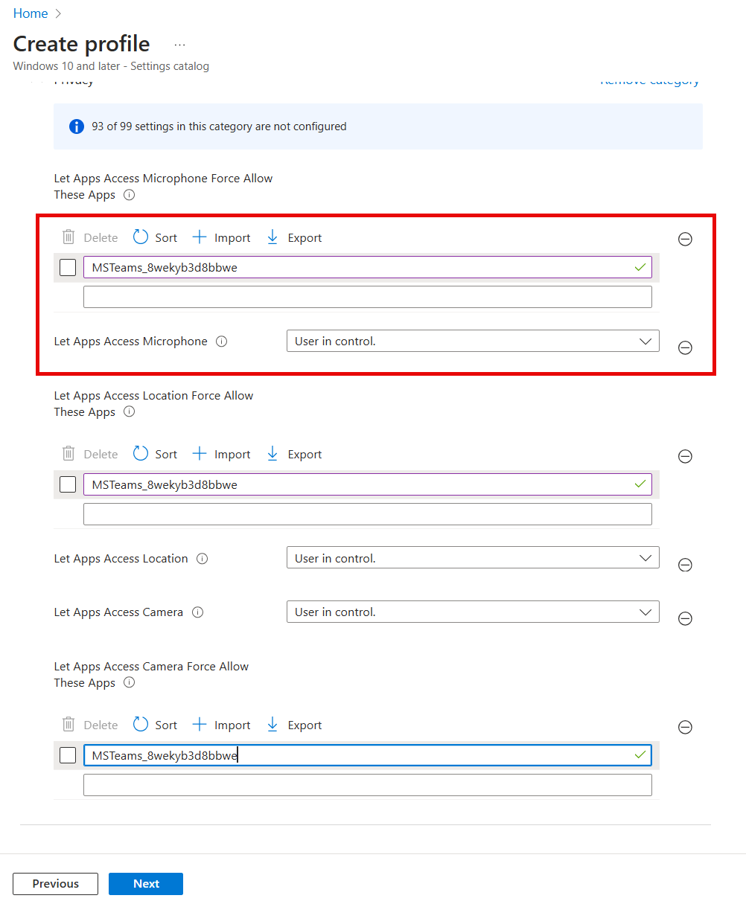Click info icon beside Let Apps Access Microphone
This screenshot has height=907, width=746.
(221, 342)
